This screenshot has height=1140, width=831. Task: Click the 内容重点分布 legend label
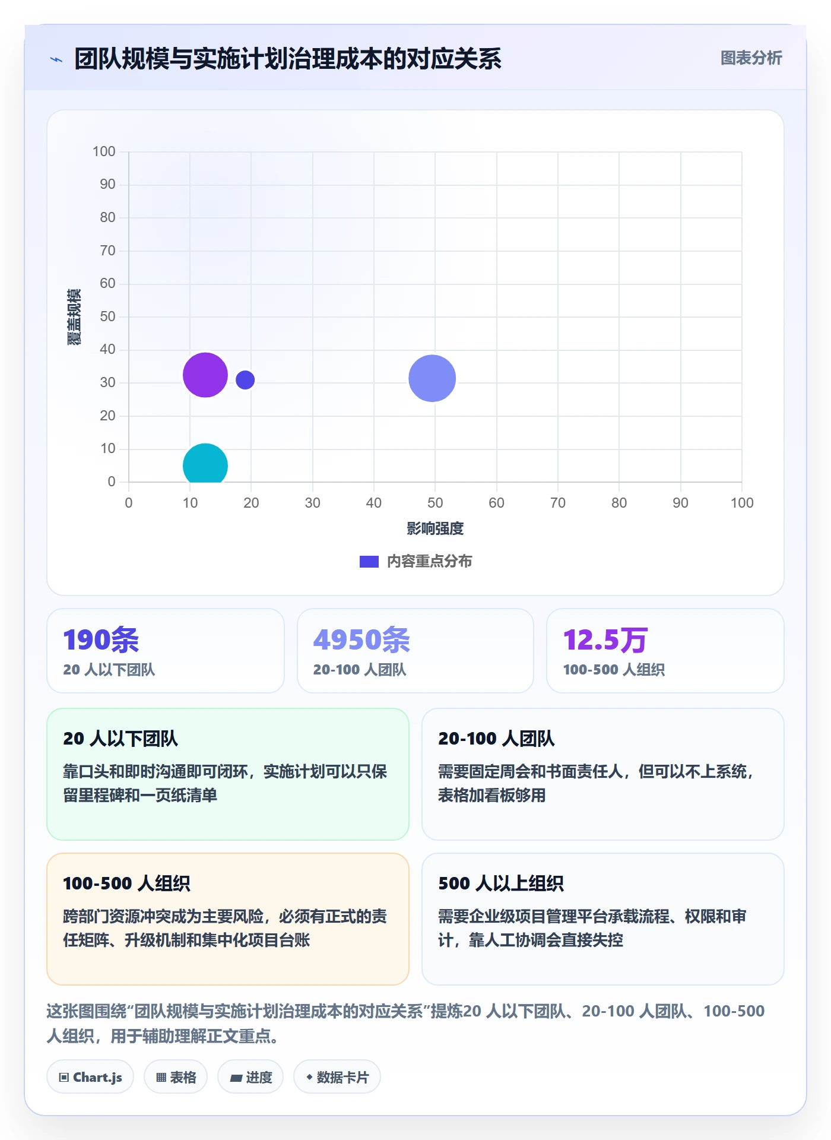coord(429,562)
